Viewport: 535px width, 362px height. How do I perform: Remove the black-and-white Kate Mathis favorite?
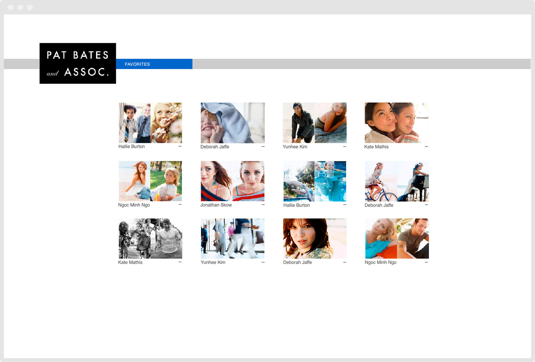click(x=180, y=262)
